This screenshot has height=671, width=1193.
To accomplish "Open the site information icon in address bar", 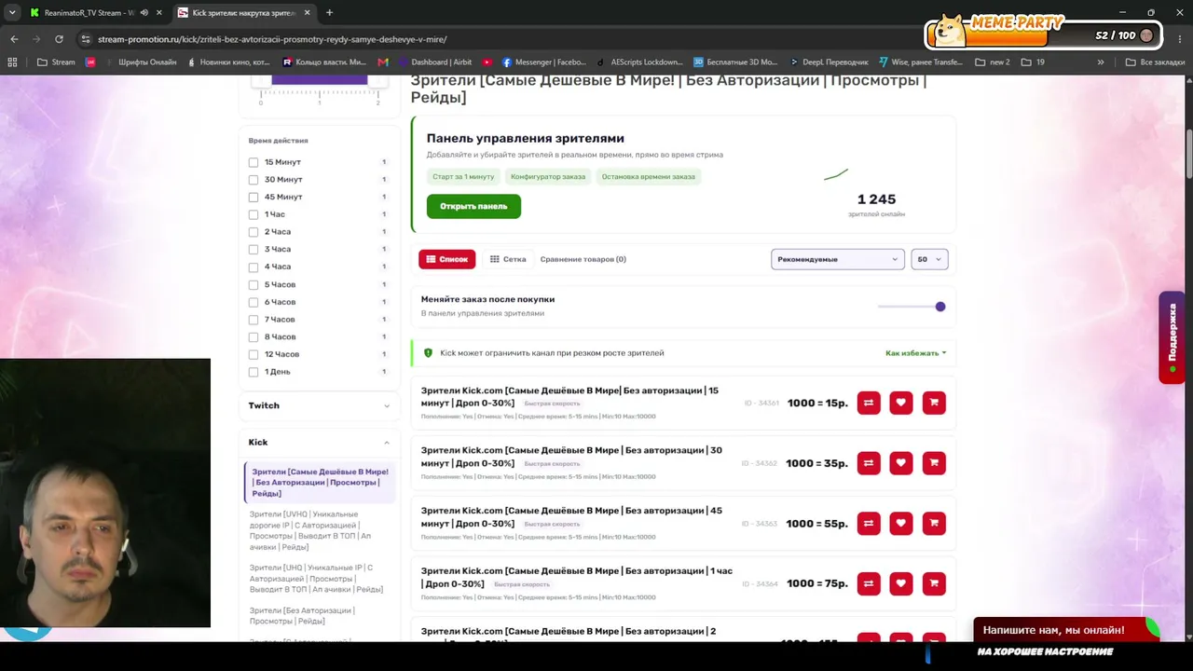I will click(x=86, y=39).
